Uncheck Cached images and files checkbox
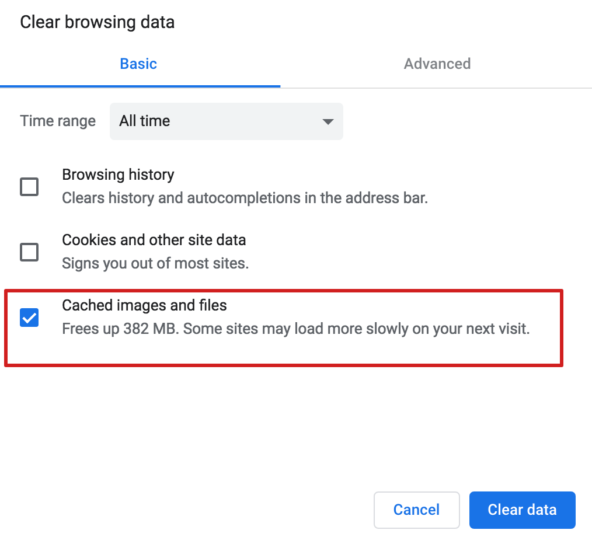The width and height of the screenshot is (592, 544). (x=29, y=317)
